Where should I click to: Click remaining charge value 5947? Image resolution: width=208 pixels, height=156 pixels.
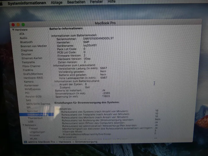104,68
